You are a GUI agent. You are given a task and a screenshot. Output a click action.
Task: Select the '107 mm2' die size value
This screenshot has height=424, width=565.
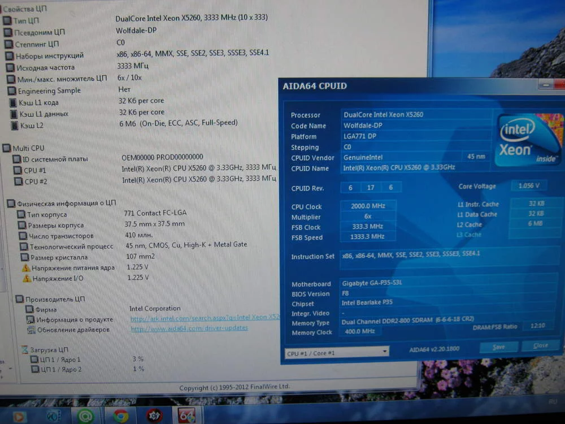click(140, 256)
